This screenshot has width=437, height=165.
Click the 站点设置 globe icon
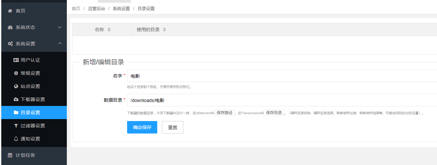(x=16, y=86)
